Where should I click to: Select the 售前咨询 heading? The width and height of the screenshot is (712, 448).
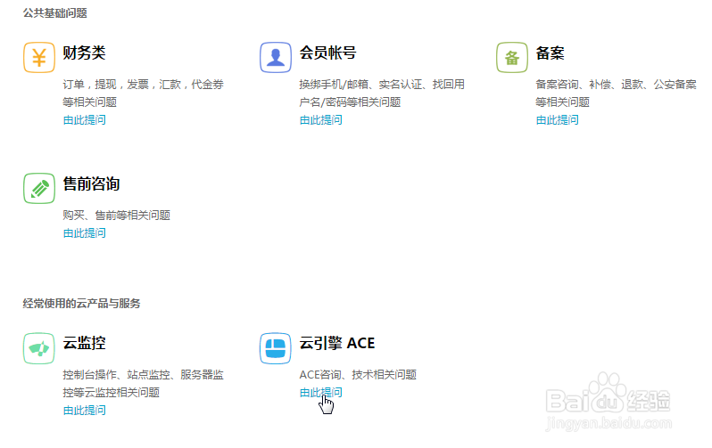(91, 184)
